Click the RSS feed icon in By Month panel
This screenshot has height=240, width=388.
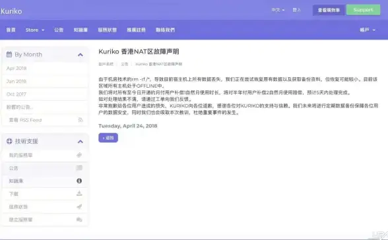tap(81, 120)
